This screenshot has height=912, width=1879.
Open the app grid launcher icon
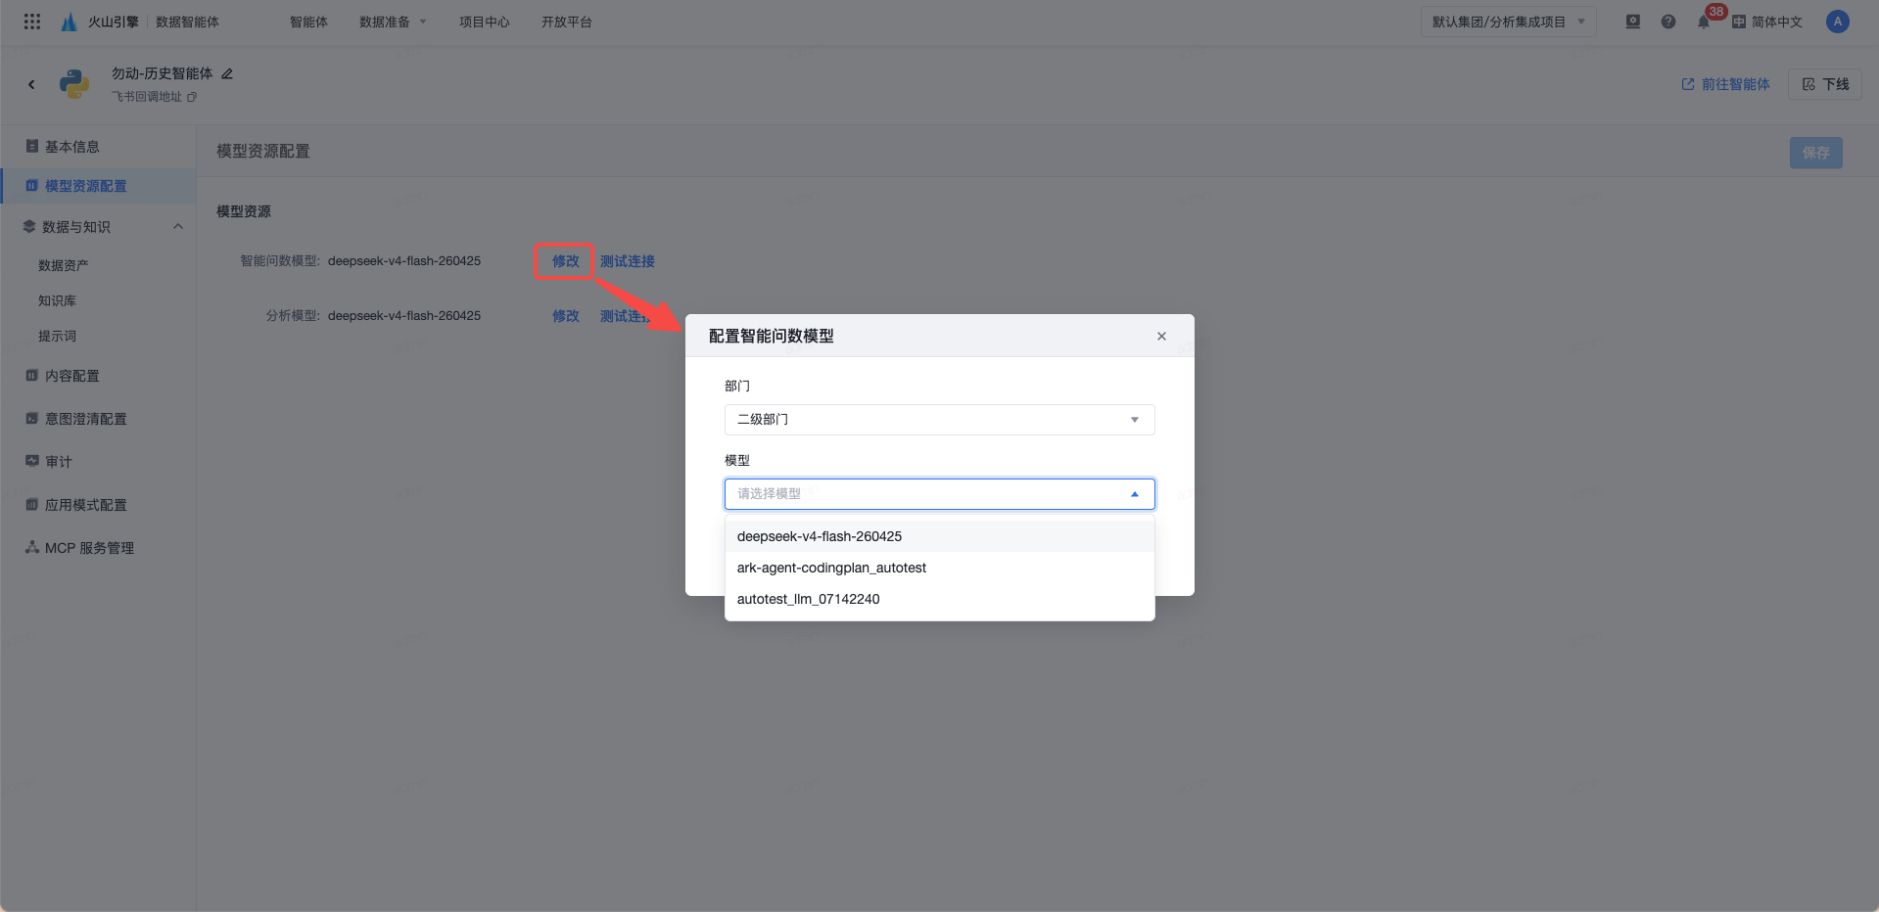[32, 22]
